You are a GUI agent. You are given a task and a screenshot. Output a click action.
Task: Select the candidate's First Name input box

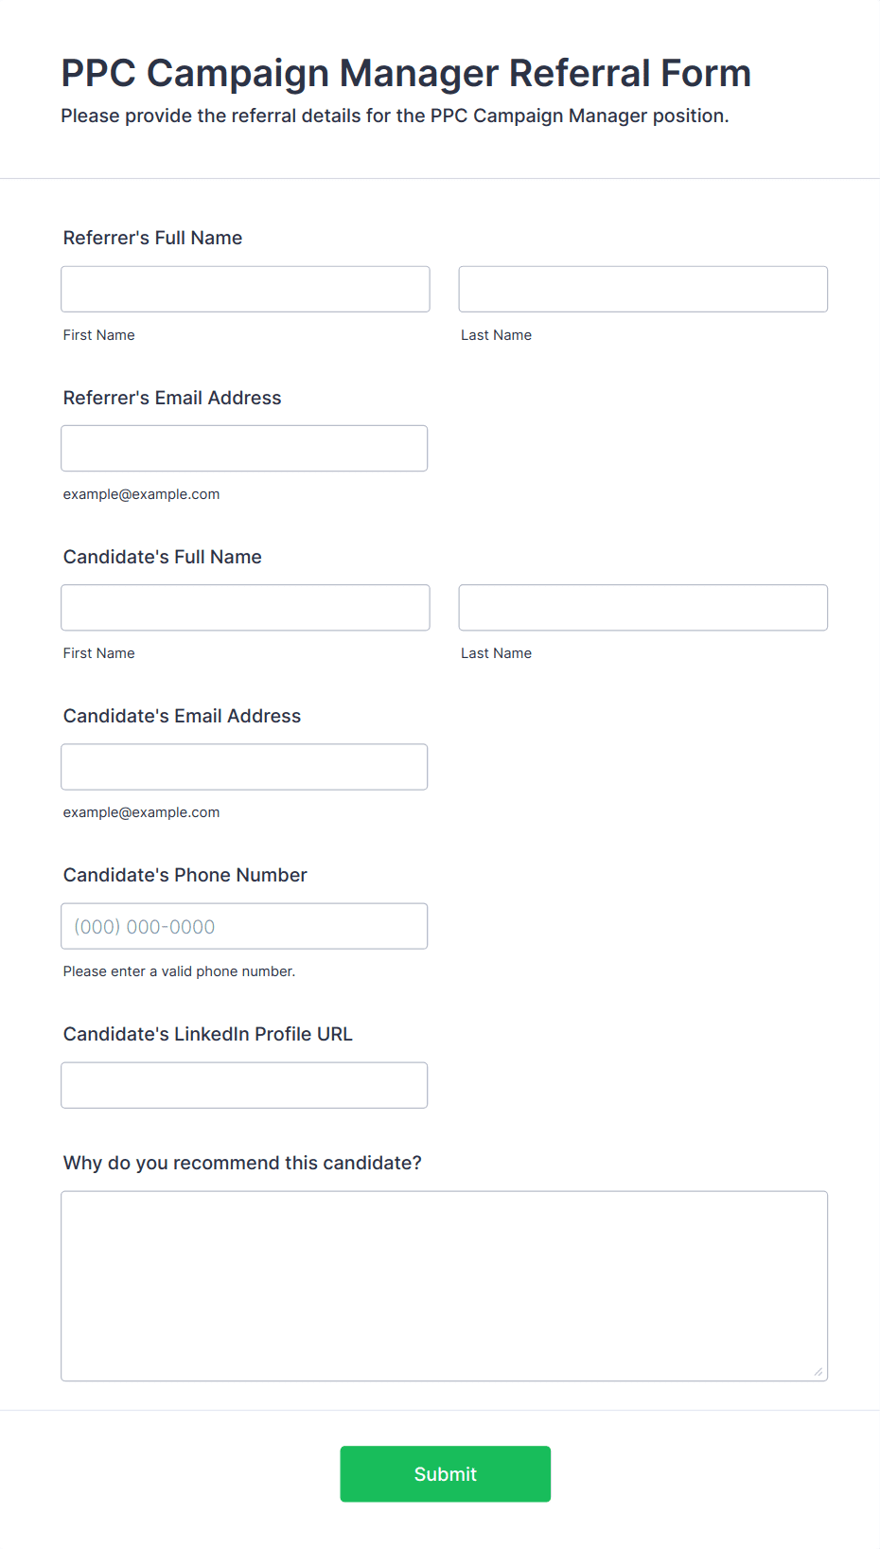pyautogui.click(x=245, y=607)
